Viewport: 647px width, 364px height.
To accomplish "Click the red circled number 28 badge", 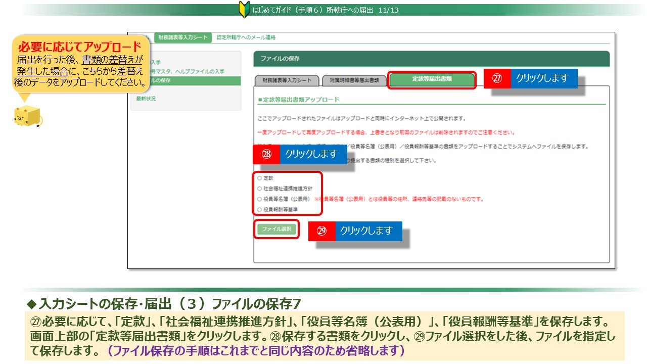I will point(266,154).
